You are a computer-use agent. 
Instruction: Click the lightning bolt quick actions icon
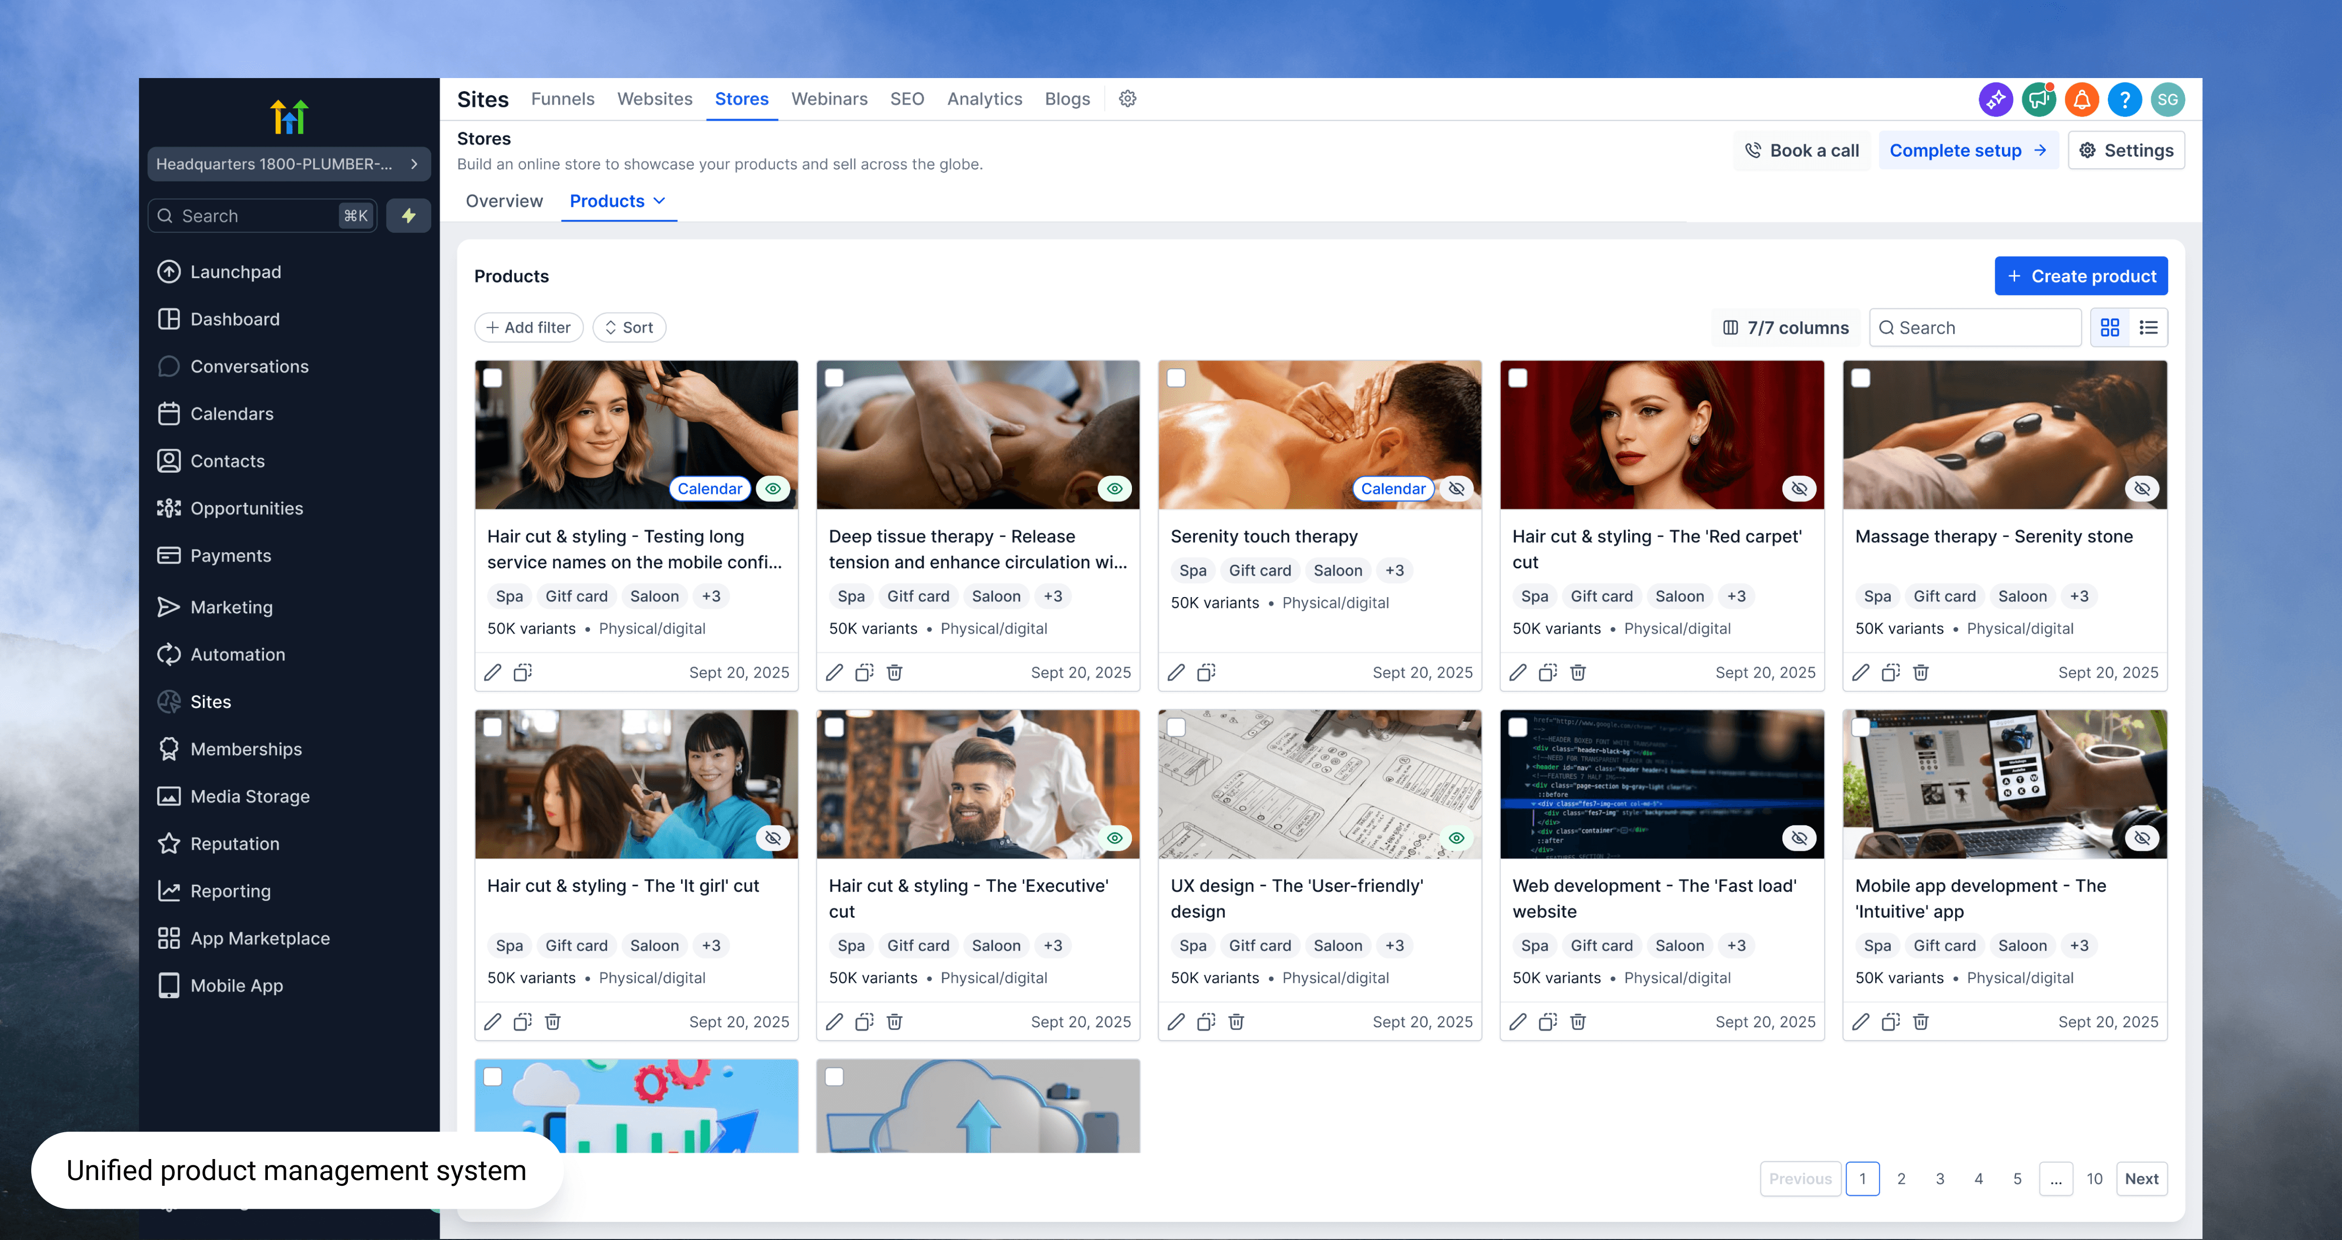pos(408,216)
